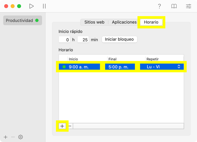This screenshot has height=142, width=197.
Task: Open help with the question mark icon
Action: click(x=159, y=6)
